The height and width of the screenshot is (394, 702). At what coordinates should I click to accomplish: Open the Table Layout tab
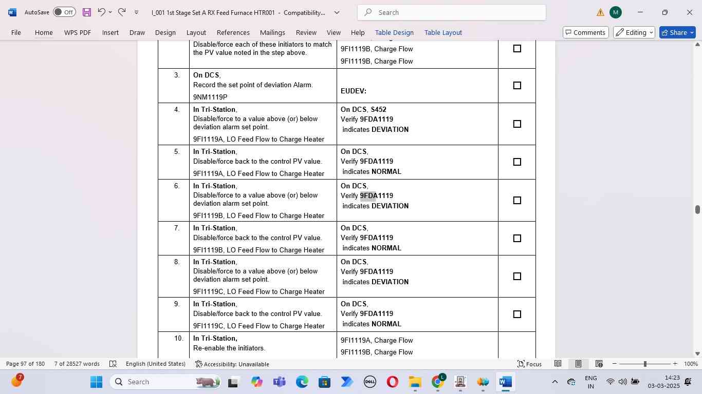click(x=443, y=32)
